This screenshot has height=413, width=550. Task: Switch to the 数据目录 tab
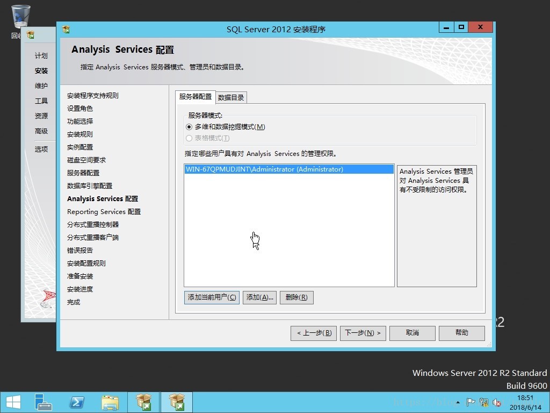point(231,98)
